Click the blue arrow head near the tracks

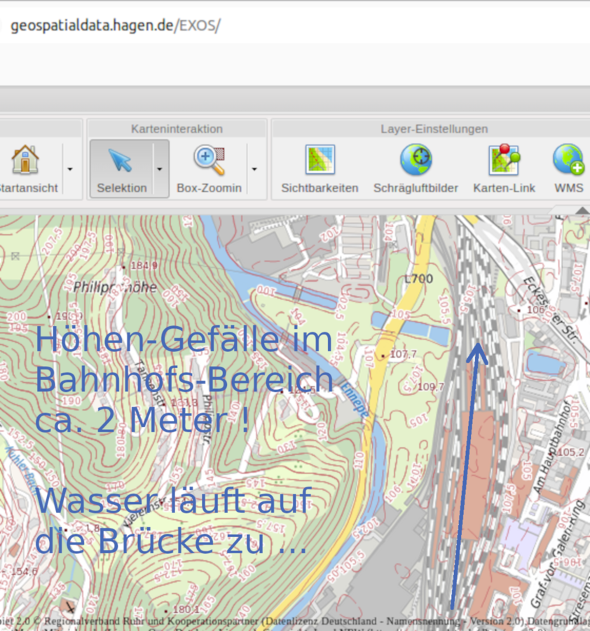click(478, 351)
